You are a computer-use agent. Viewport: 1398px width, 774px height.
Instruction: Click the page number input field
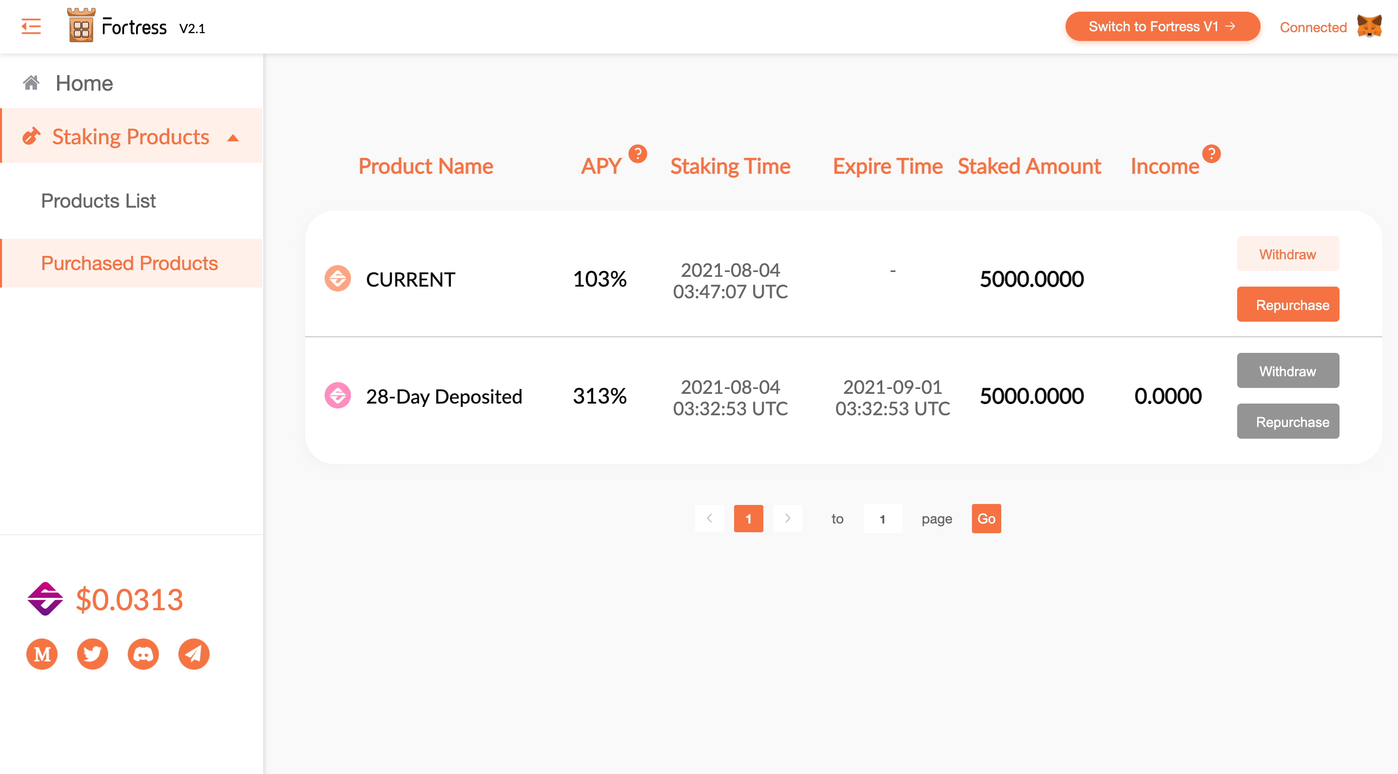click(x=882, y=518)
